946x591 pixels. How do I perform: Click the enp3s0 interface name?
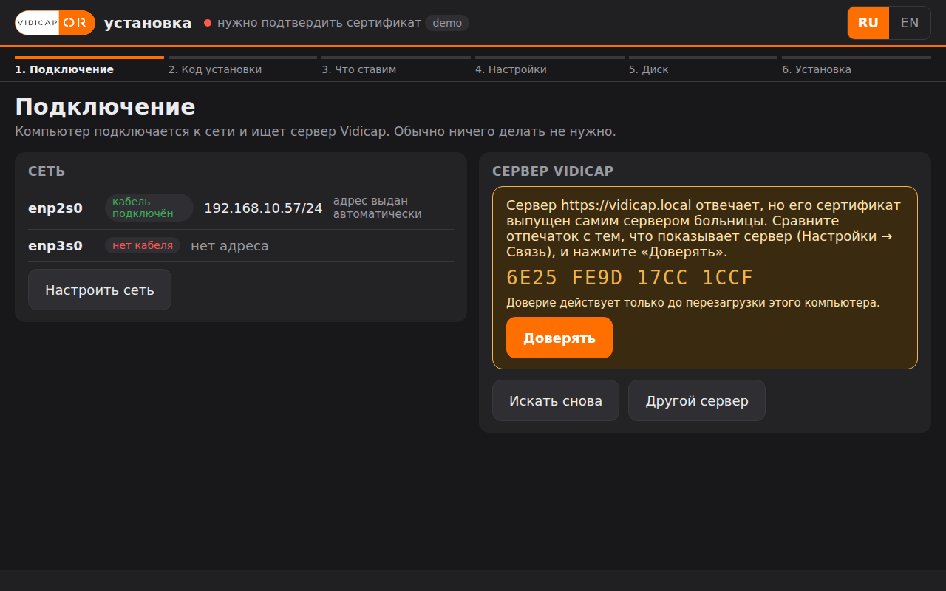[55, 245]
